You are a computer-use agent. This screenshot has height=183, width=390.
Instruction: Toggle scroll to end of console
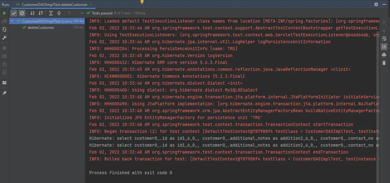click(x=384, y=47)
